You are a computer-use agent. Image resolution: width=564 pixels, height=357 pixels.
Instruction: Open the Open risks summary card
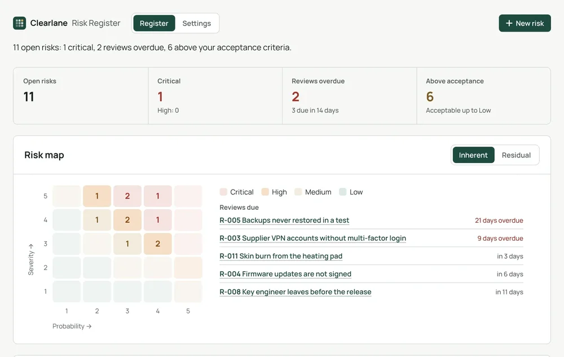[81, 96]
